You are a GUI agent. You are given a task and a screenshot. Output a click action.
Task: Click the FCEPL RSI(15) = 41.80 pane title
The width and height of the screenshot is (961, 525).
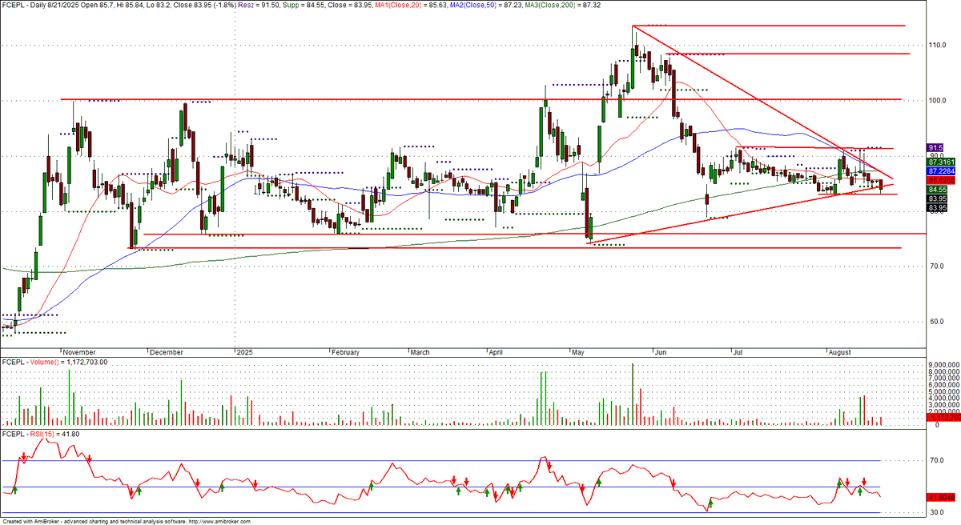point(39,434)
